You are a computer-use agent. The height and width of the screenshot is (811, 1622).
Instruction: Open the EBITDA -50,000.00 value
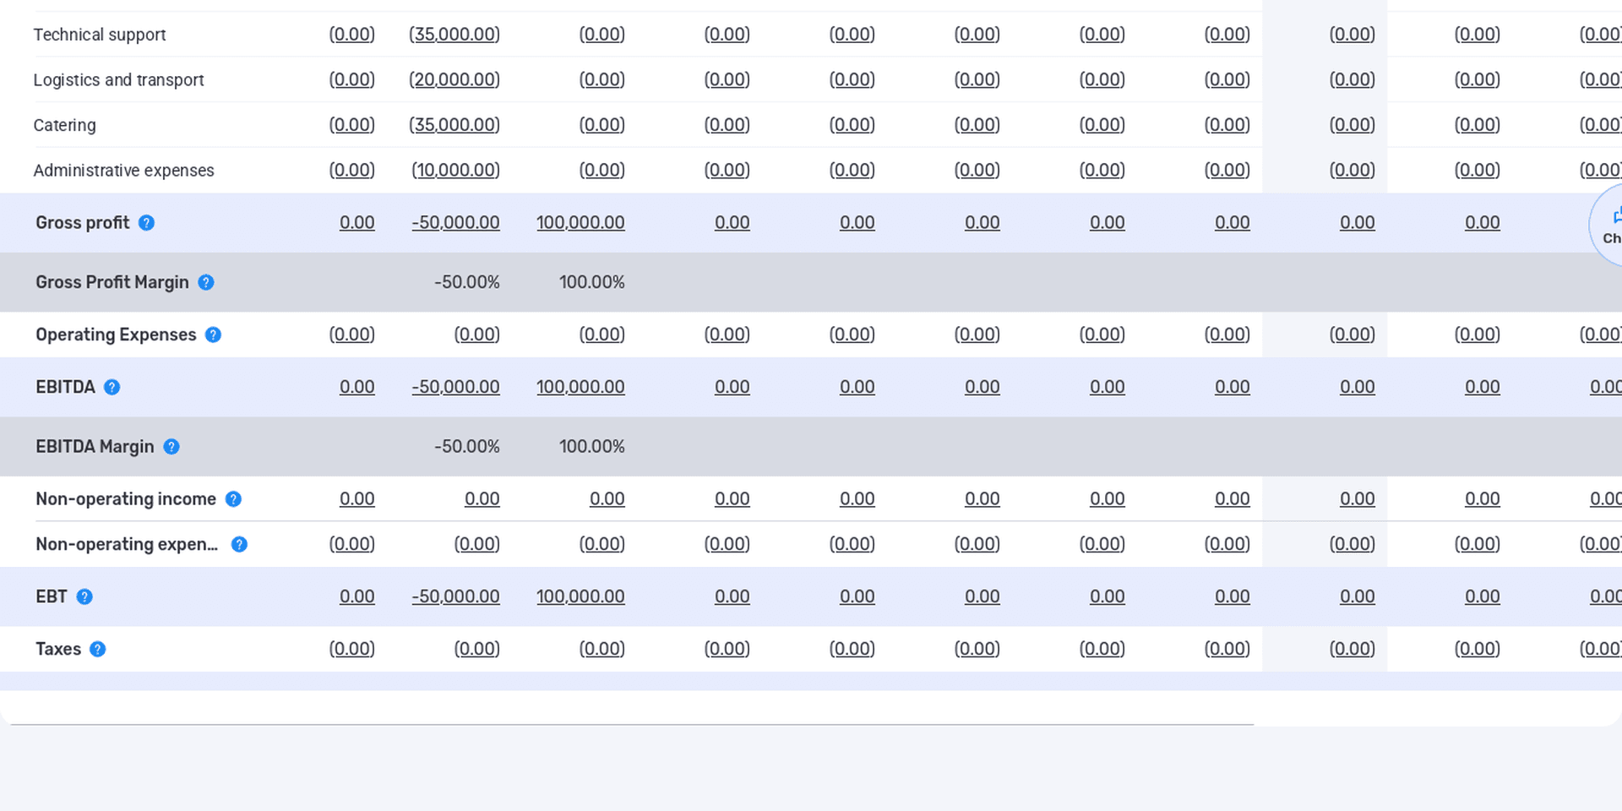click(x=455, y=387)
